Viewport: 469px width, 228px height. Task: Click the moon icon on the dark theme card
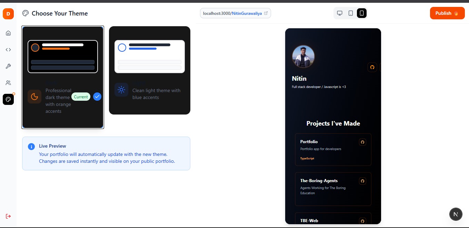[x=34, y=97]
